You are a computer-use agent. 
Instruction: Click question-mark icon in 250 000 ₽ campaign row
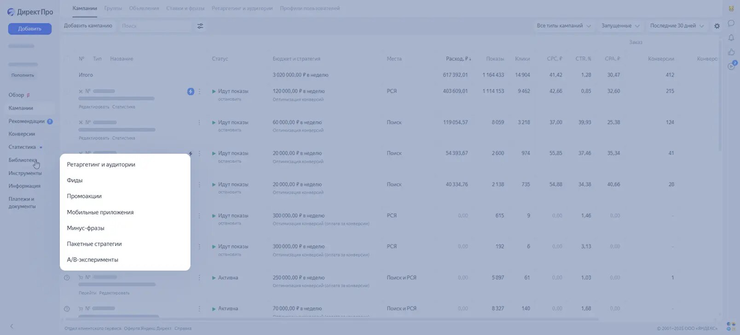67,277
